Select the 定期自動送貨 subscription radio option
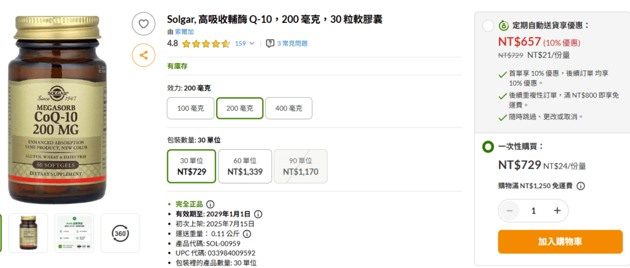630x268 pixels. (x=488, y=26)
